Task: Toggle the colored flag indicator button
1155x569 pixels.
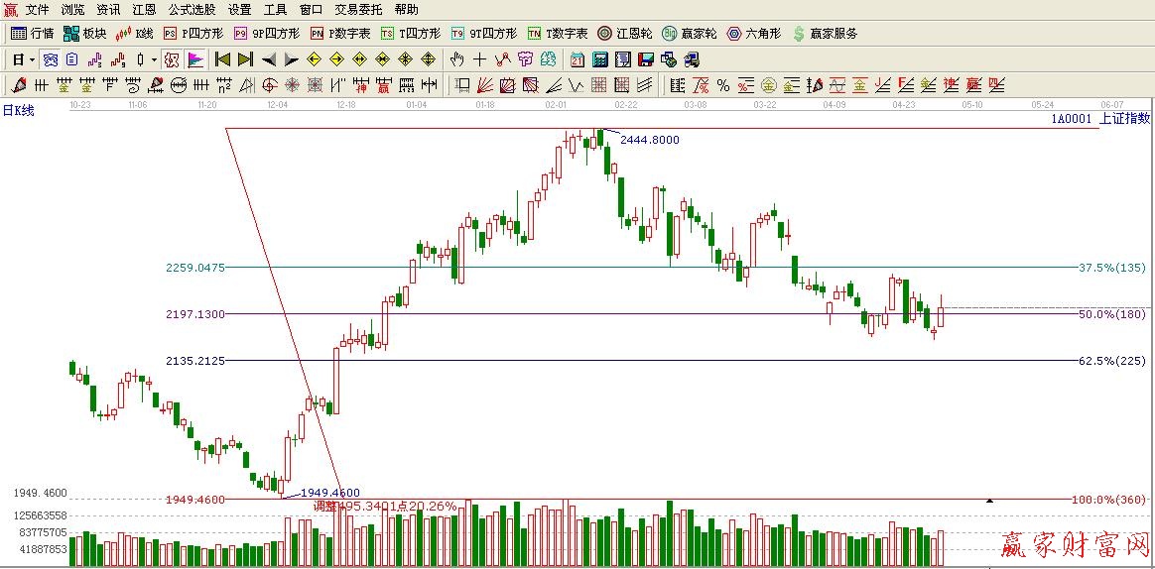Action: 195,59
